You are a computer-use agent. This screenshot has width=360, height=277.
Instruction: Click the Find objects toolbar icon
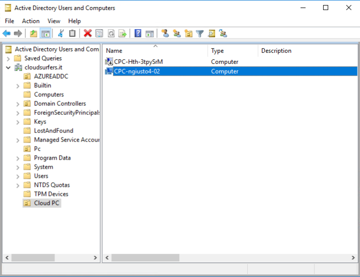click(211, 34)
